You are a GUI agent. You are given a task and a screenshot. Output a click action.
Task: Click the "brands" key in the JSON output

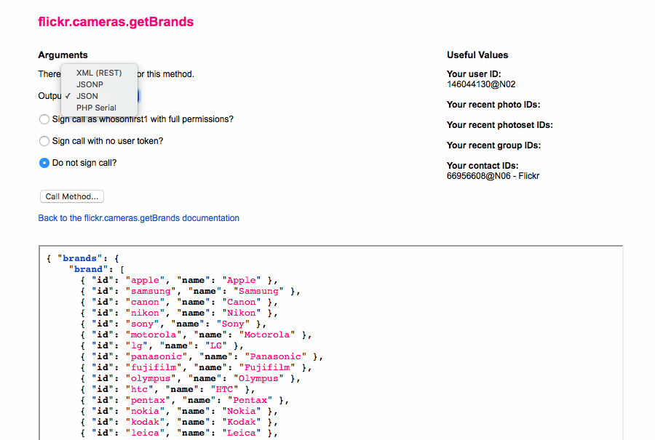(x=80, y=258)
